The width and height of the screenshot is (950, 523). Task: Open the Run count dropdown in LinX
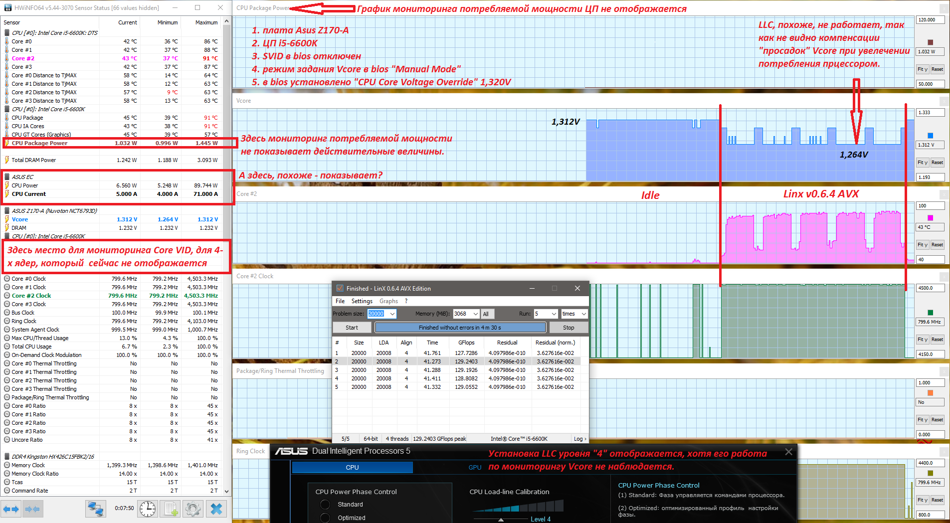554,314
